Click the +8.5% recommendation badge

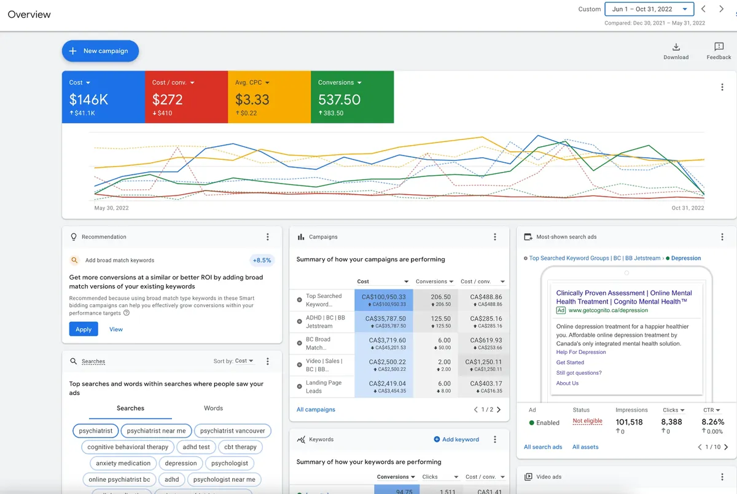coord(262,260)
